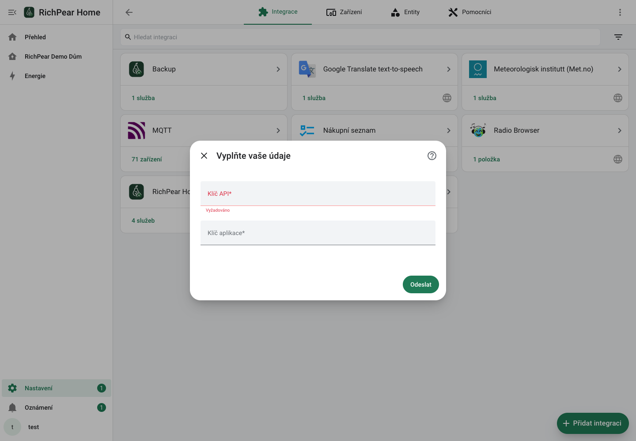Switch to the Integrace tab
Image resolution: width=636 pixels, height=441 pixels.
(278, 12)
